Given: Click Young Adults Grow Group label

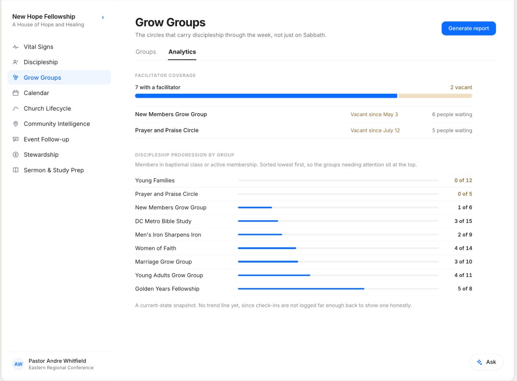Looking at the screenshot, I should pos(169,275).
